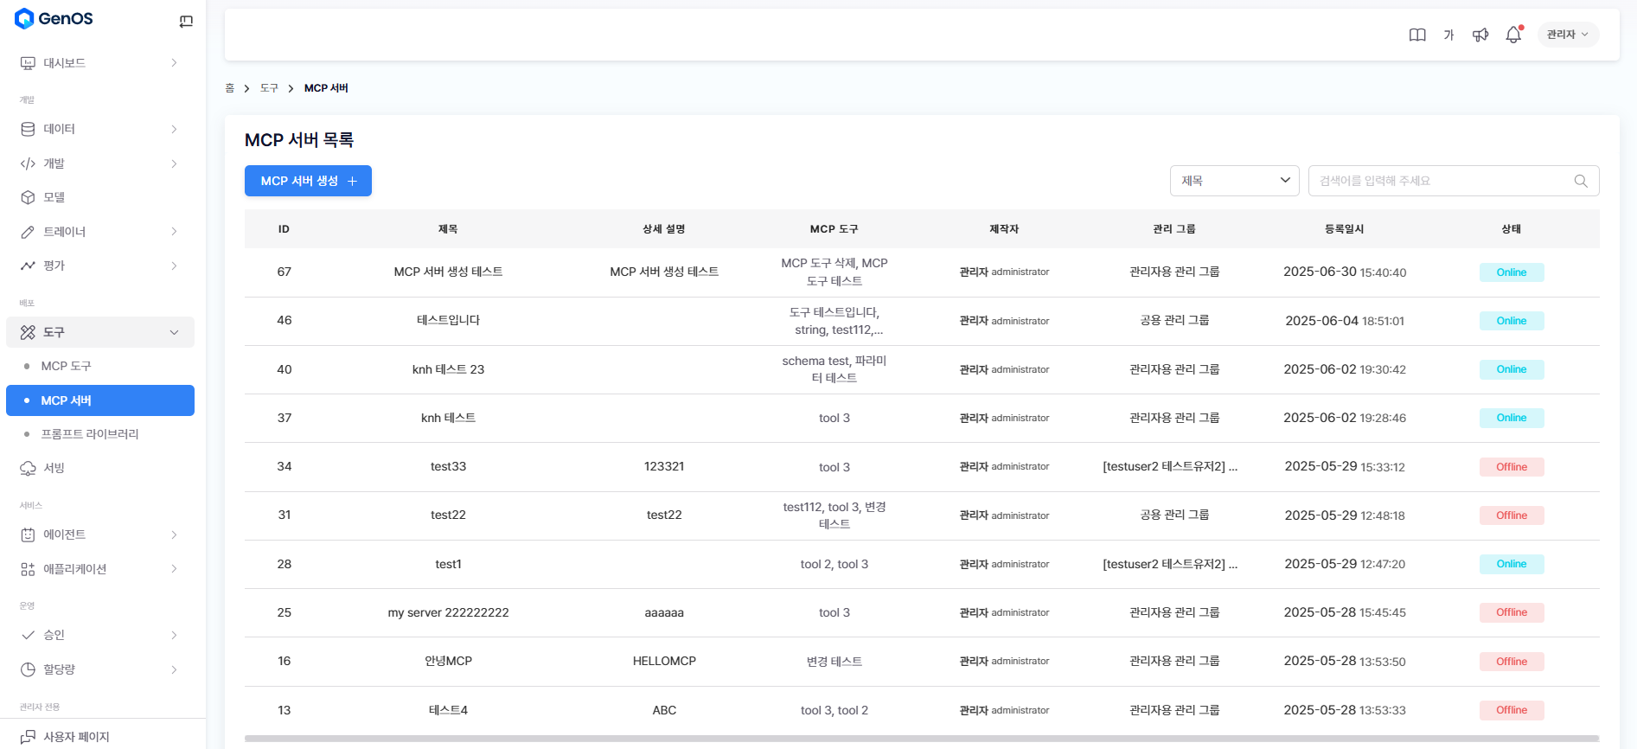
Task: Open the 제목 search filter dropdown
Action: [1234, 181]
